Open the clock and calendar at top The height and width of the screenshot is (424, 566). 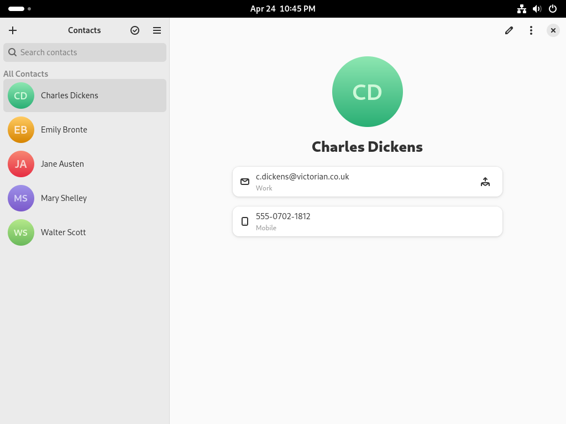click(x=283, y=9)
